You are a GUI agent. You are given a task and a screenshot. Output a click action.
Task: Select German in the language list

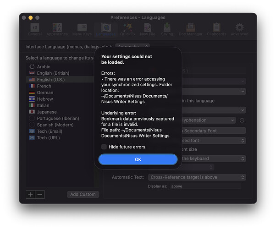coord(60,93)
